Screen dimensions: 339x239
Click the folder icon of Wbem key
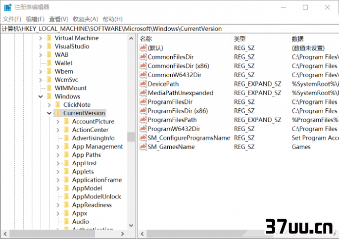(x=49, y=71)
